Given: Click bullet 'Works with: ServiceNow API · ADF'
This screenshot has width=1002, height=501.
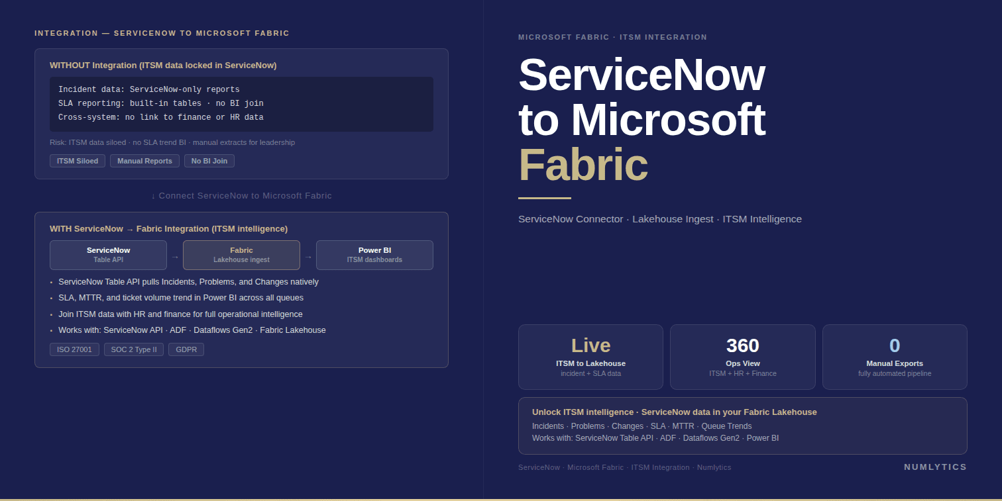Looking at the screenshot, I should coord(192,330).
